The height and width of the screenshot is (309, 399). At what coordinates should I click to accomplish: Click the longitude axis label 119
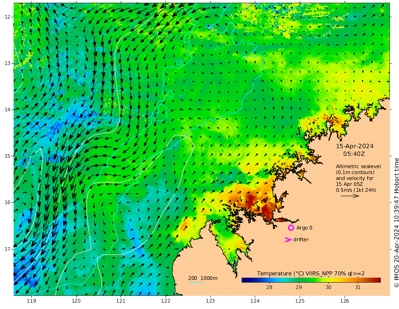tap(31, 301)
